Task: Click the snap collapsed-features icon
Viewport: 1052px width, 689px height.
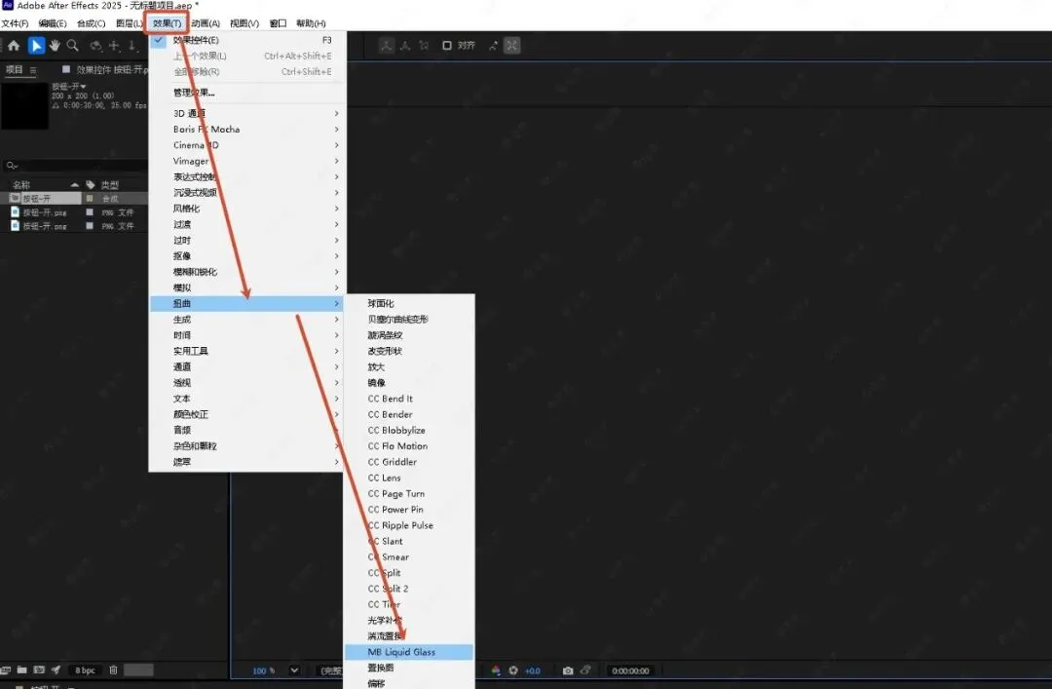Action: [x=512, y=46]
